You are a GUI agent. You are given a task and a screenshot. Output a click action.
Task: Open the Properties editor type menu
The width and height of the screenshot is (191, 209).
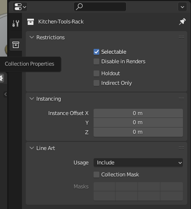click(20, 7)
